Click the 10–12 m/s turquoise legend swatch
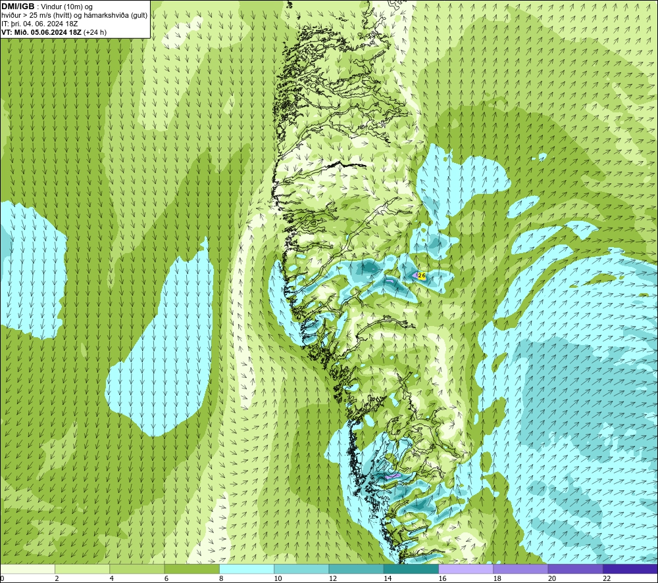 click(301, 569)
